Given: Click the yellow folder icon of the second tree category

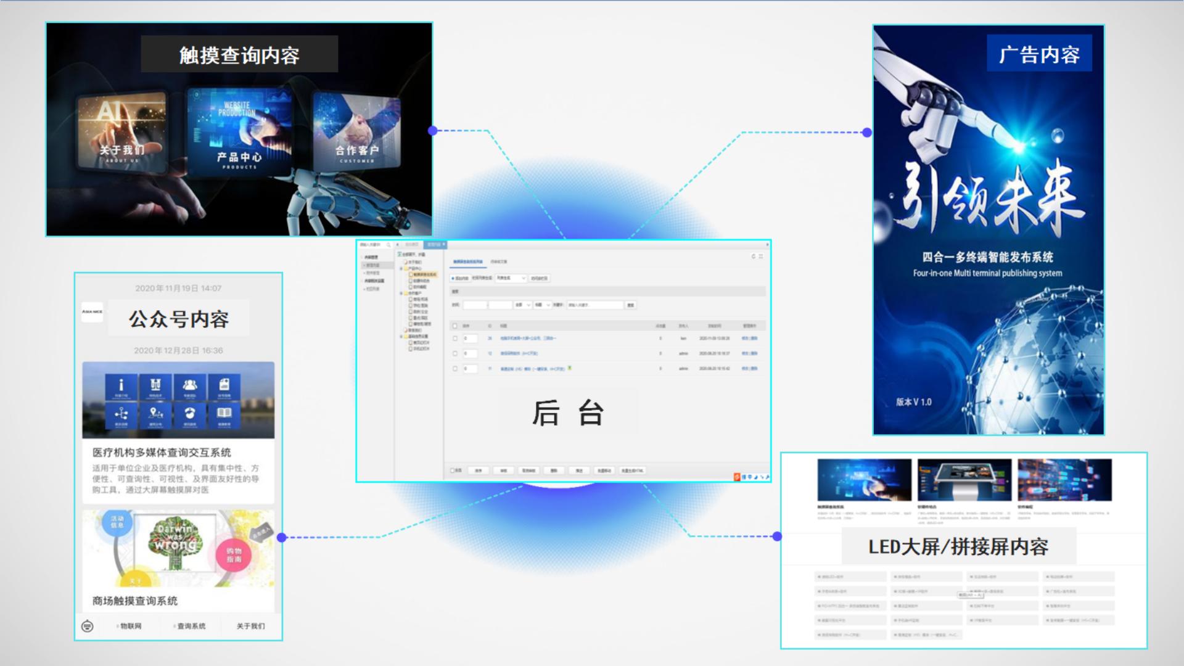Looking at the screenshot, I should 406,268.
